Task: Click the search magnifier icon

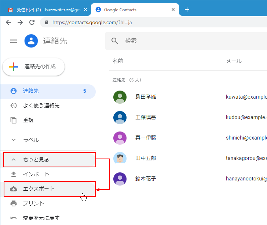Action: tap(114, 41)
